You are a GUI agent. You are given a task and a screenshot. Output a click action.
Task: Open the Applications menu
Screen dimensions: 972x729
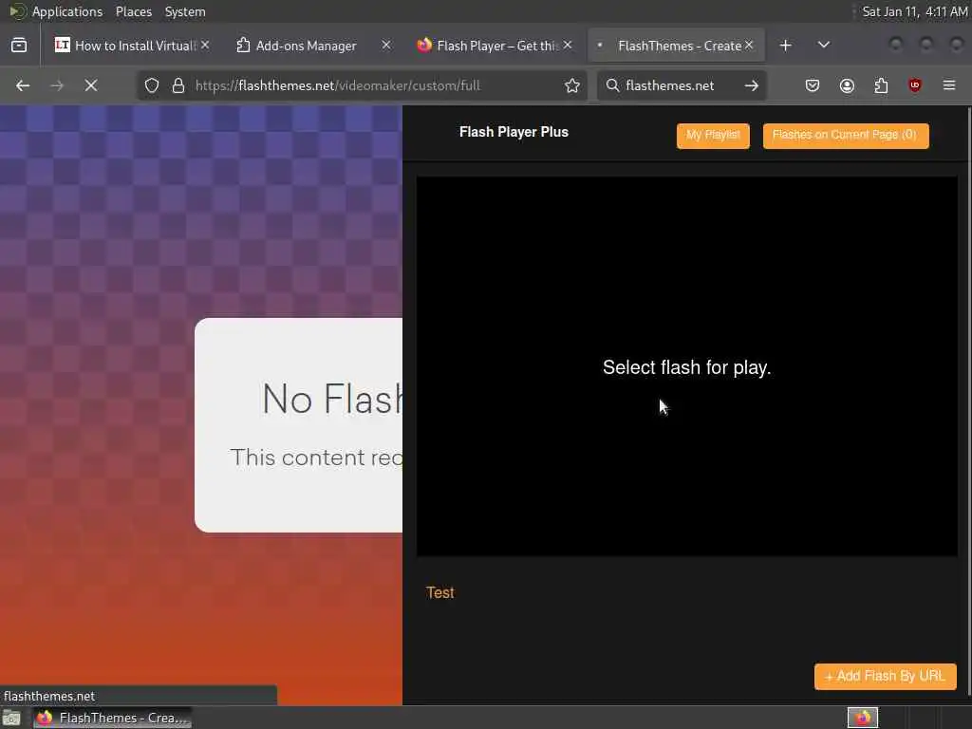67,11
